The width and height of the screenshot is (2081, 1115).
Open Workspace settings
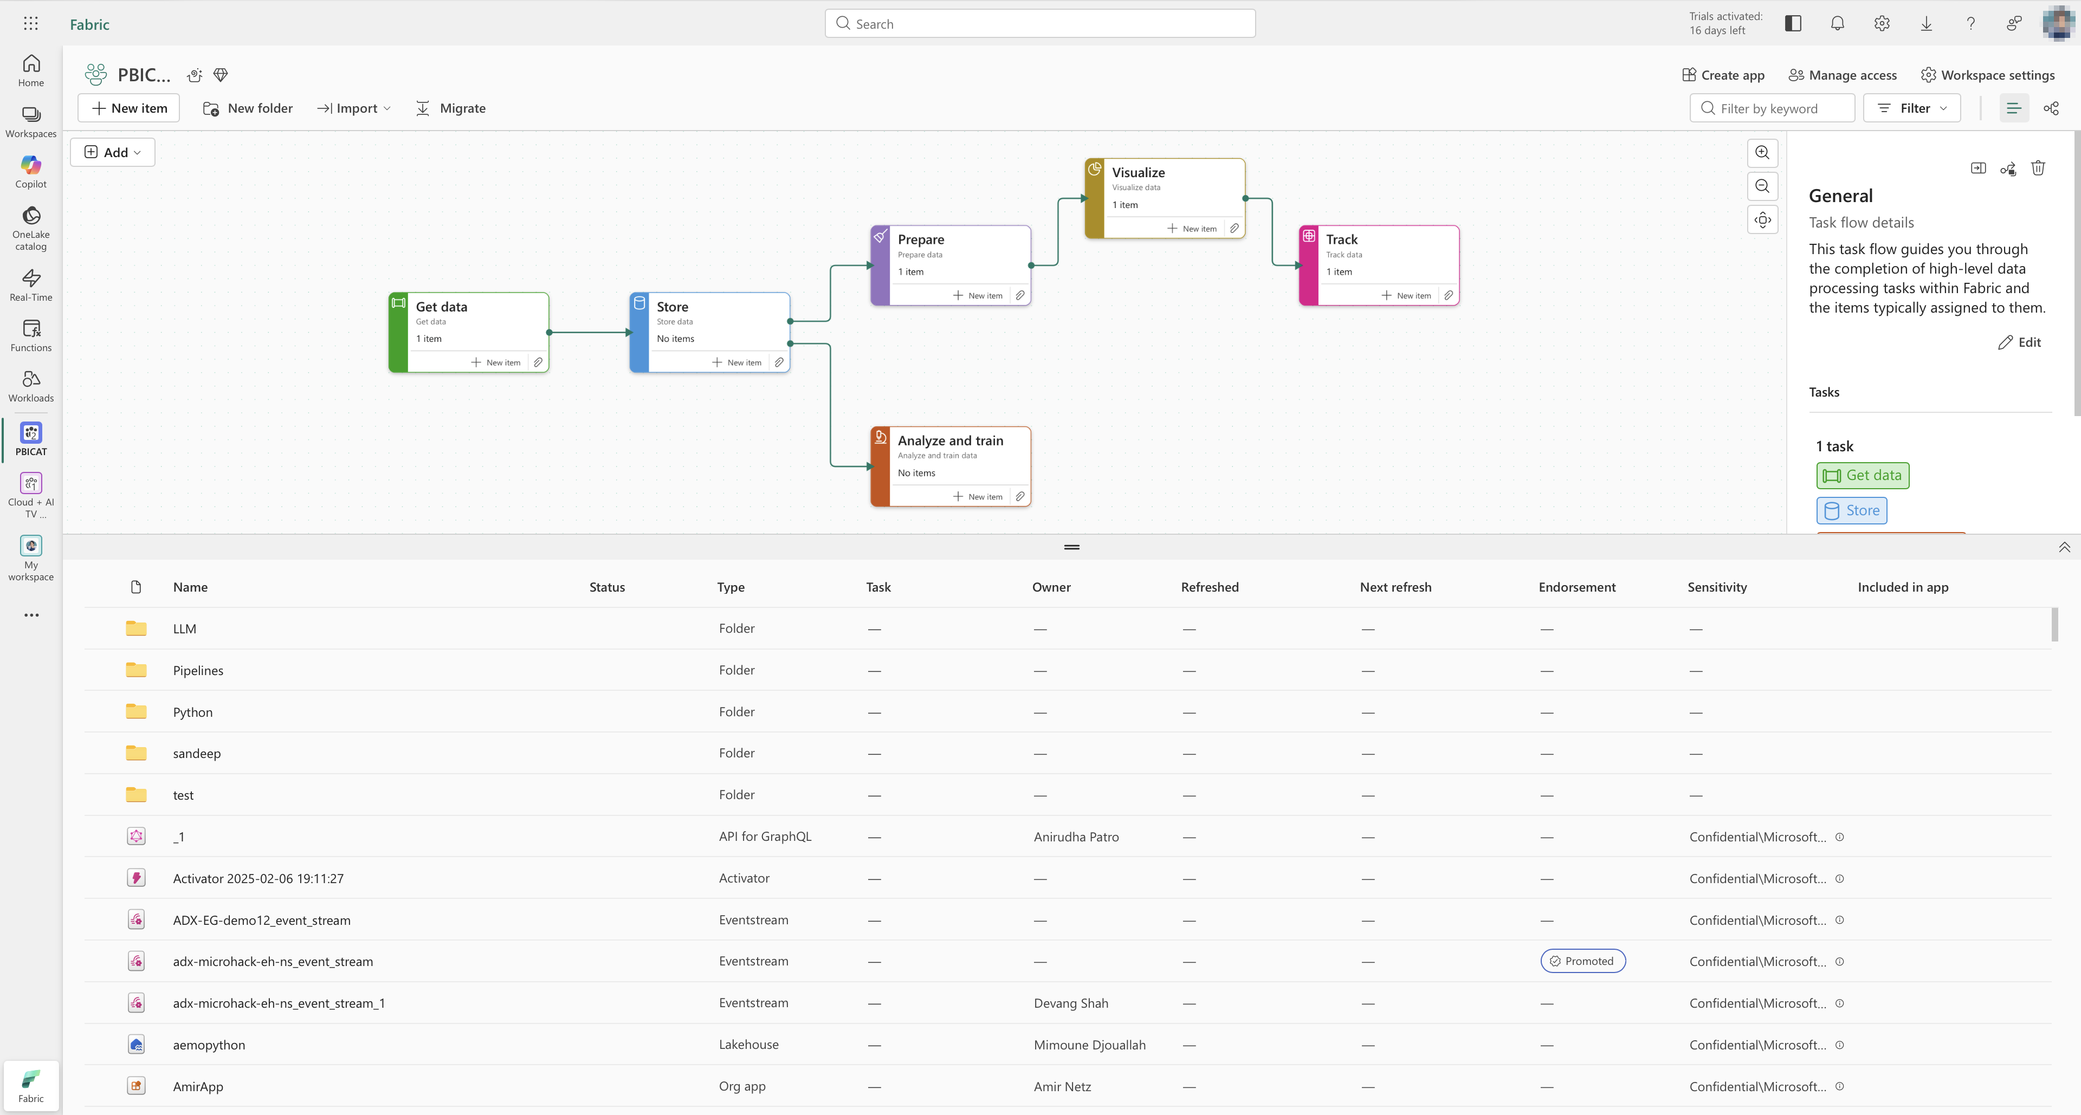1987,75
